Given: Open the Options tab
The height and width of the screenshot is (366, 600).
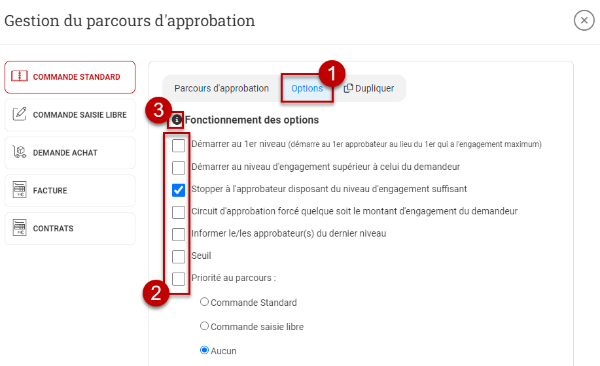Looking at the screenshot, I should coord(307,88).
